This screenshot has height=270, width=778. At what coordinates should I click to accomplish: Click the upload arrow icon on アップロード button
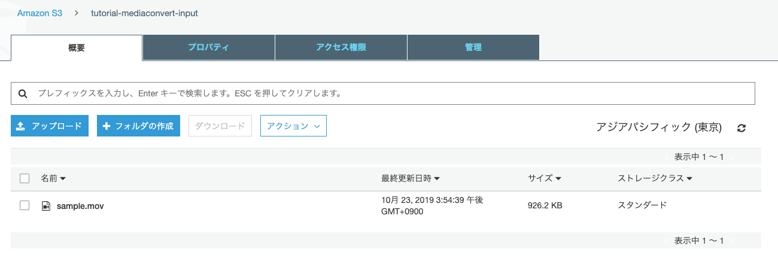point(20,126)
